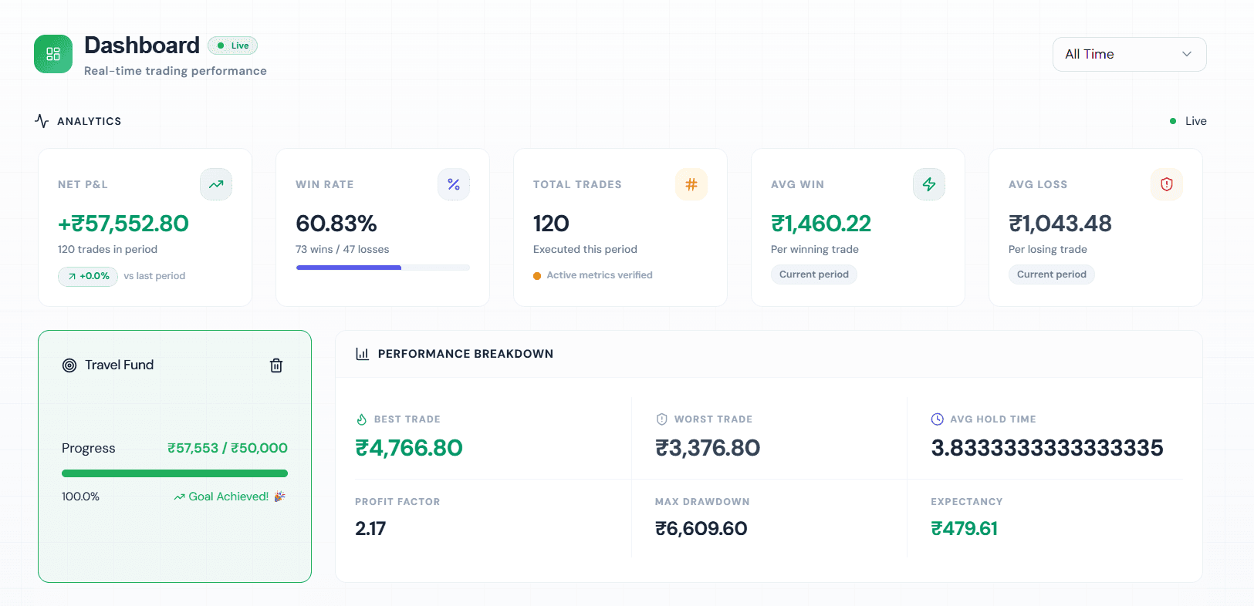Open the All Time period dropdown

coord(1129,54)
